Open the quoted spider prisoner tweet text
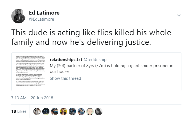This screenshot has width=190, height=118. coord(112,68)
